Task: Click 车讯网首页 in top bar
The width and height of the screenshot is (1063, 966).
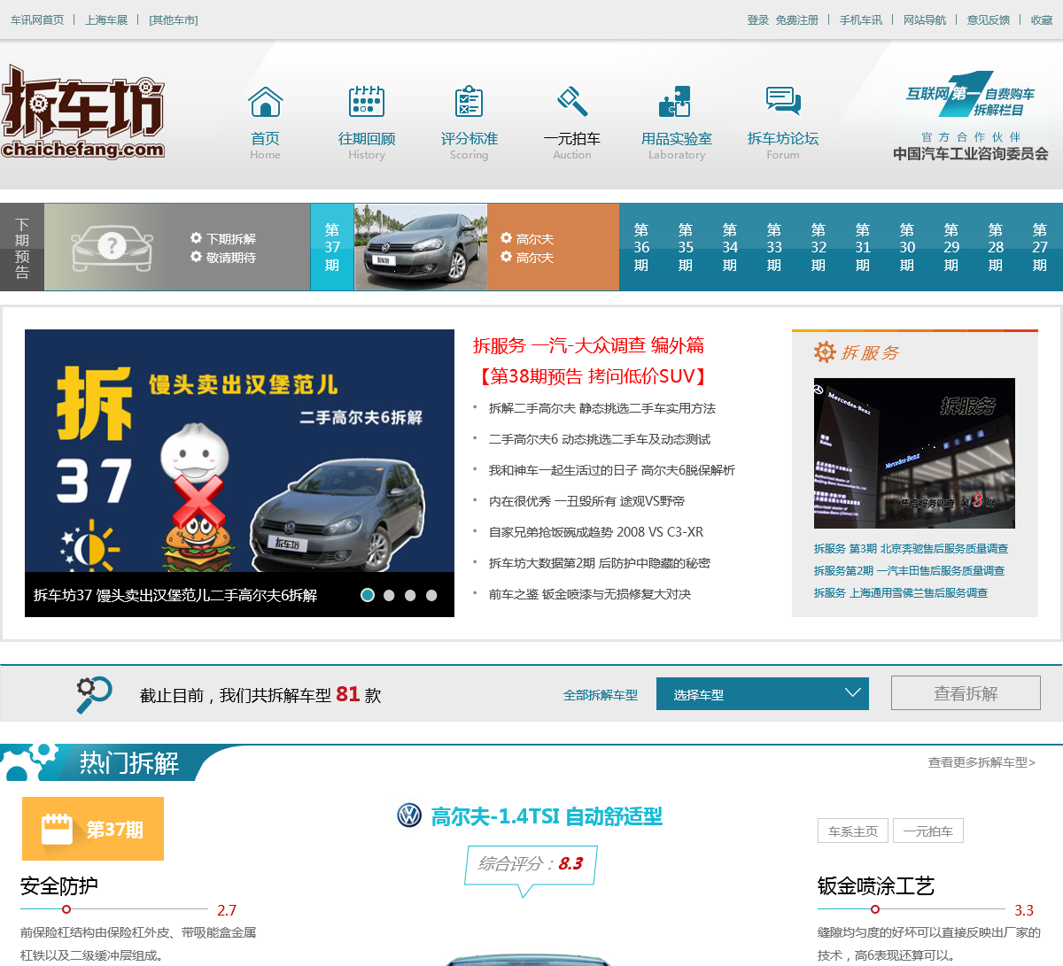Action: [37, 19]
